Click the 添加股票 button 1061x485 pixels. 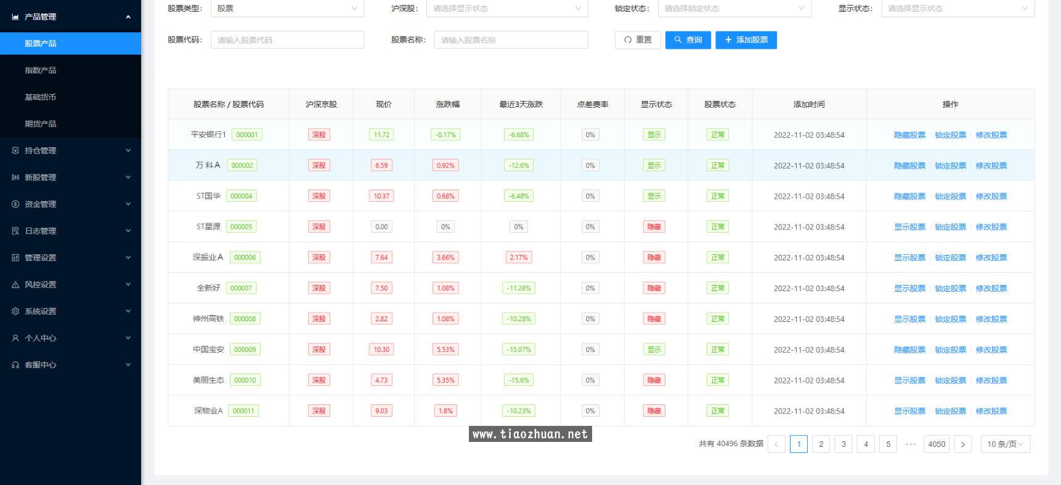point(746,39)
